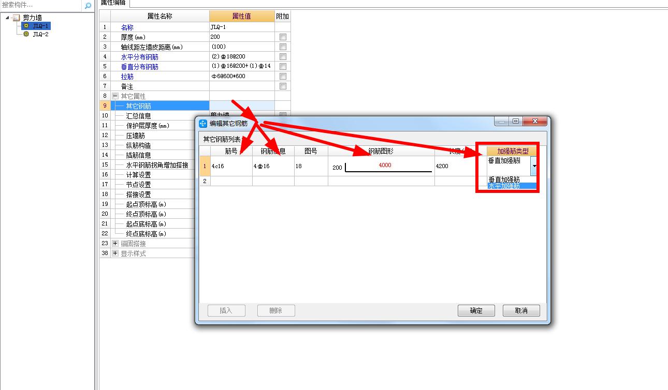Open the 加强筋类型 dropdown arrow
Image resolution: width=668 pixels, height=390 pixels.
coord(534,166)
